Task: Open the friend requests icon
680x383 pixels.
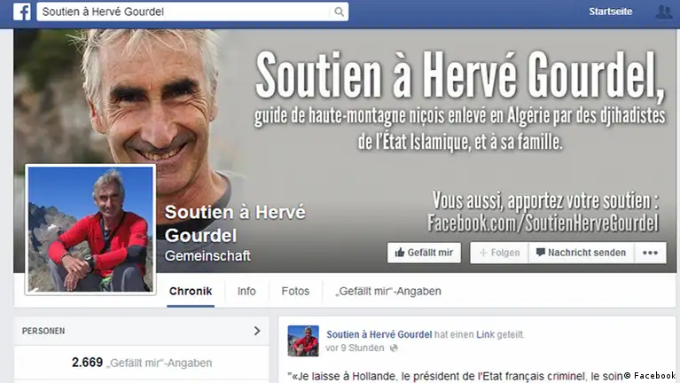Action: (664, 12)
